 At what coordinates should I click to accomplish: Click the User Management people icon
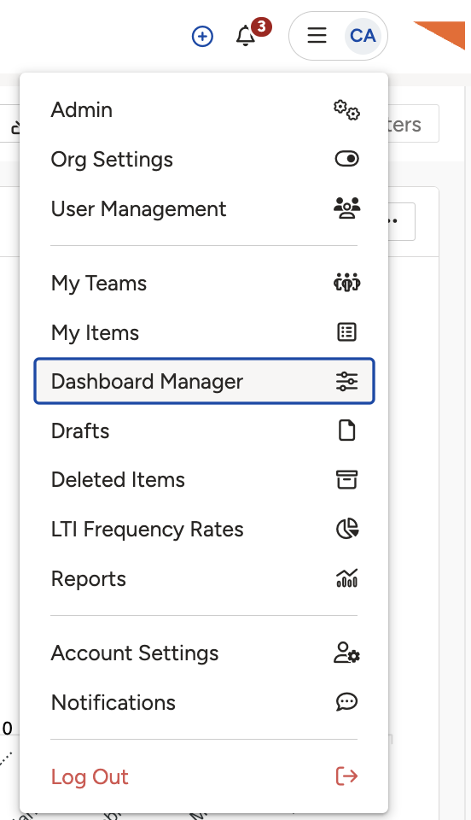346,208
